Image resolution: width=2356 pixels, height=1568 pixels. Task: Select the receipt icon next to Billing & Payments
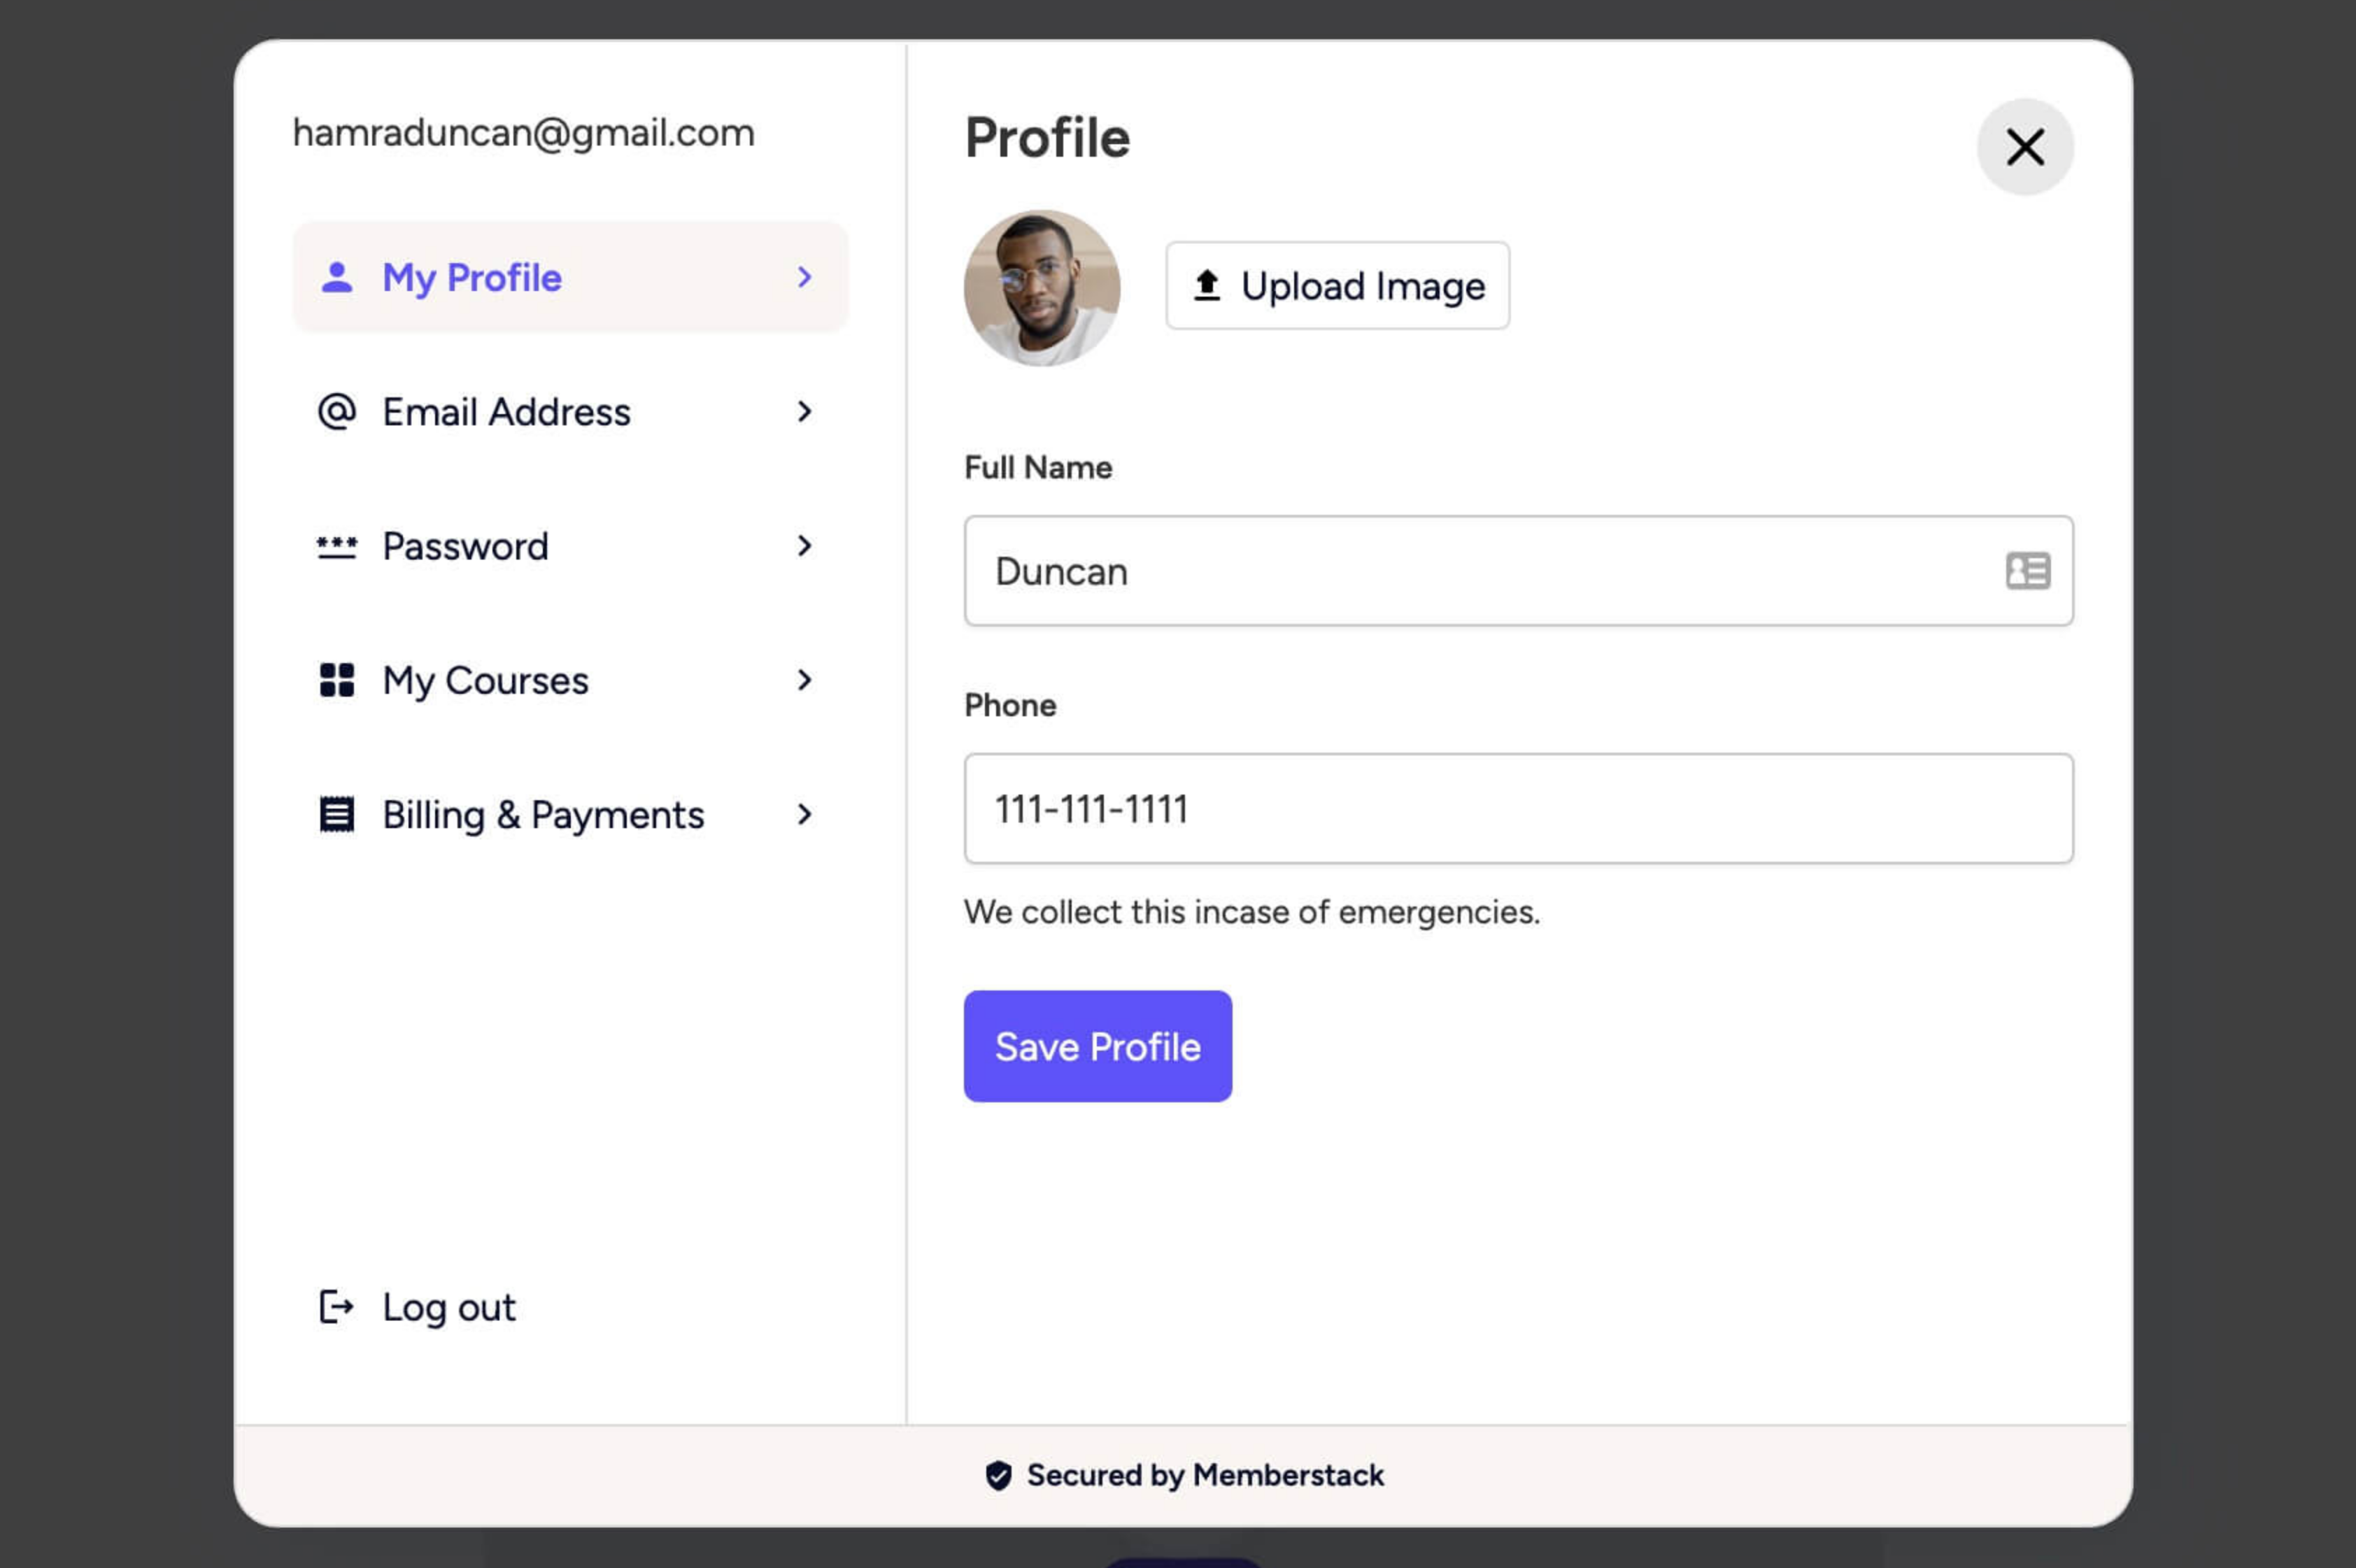point(337,814)
